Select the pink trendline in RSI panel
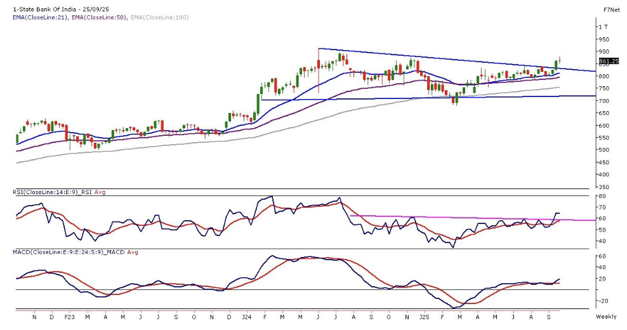 [x=476, y=218]
